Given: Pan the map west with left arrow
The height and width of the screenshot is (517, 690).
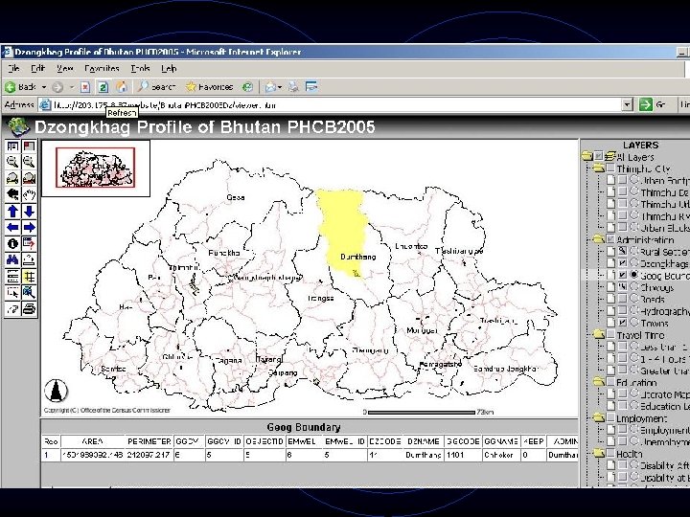Looking at the screenshot, I should pos(12,227).
